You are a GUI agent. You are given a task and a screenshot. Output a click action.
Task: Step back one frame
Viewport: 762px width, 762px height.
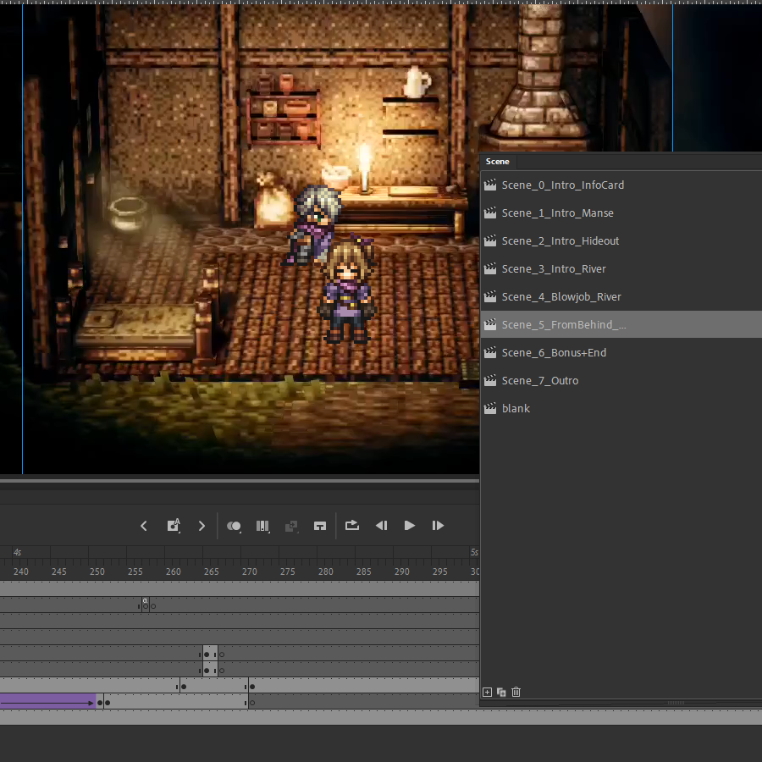[x=382, y=525]
